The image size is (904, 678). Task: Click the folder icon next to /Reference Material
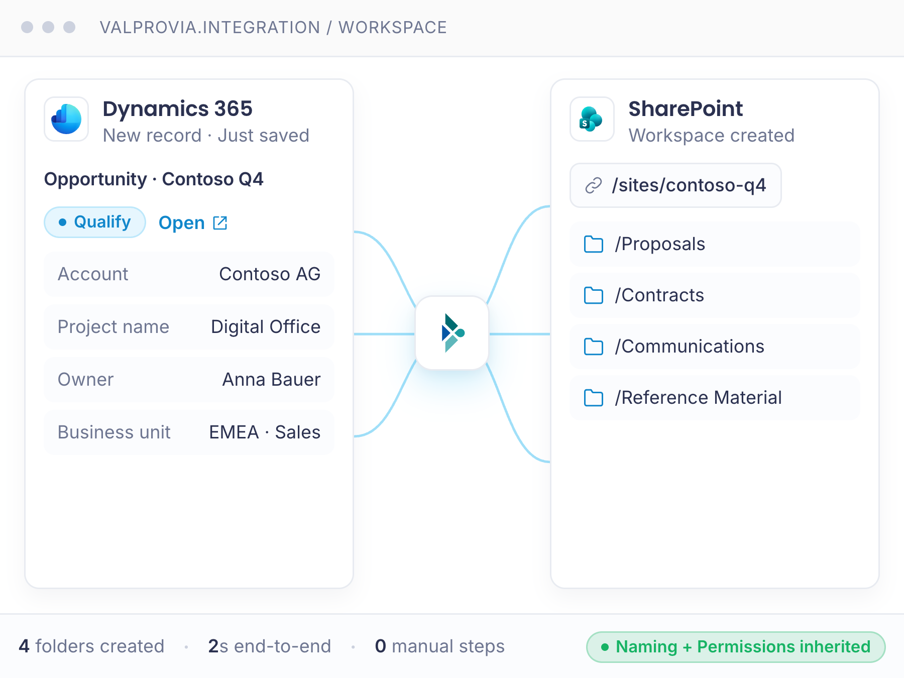pyautogui.click(x=594, y=398)
